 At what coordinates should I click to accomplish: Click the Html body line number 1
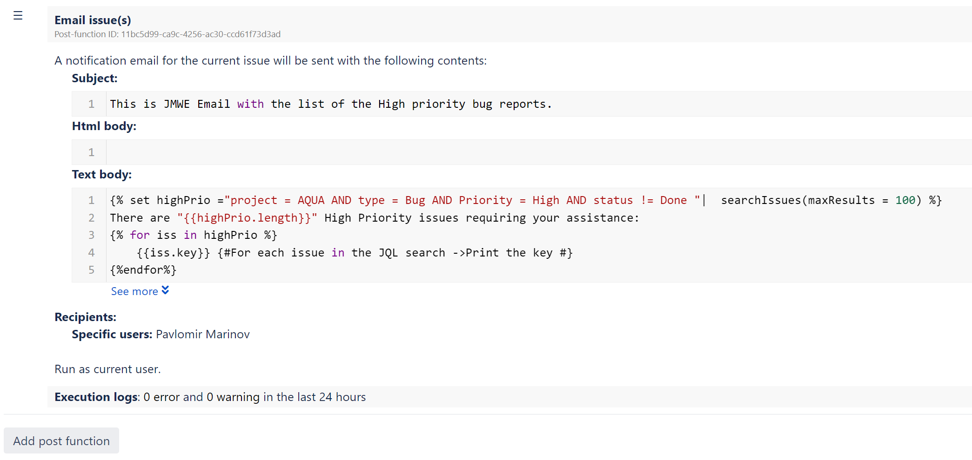(x=91, y=152)
